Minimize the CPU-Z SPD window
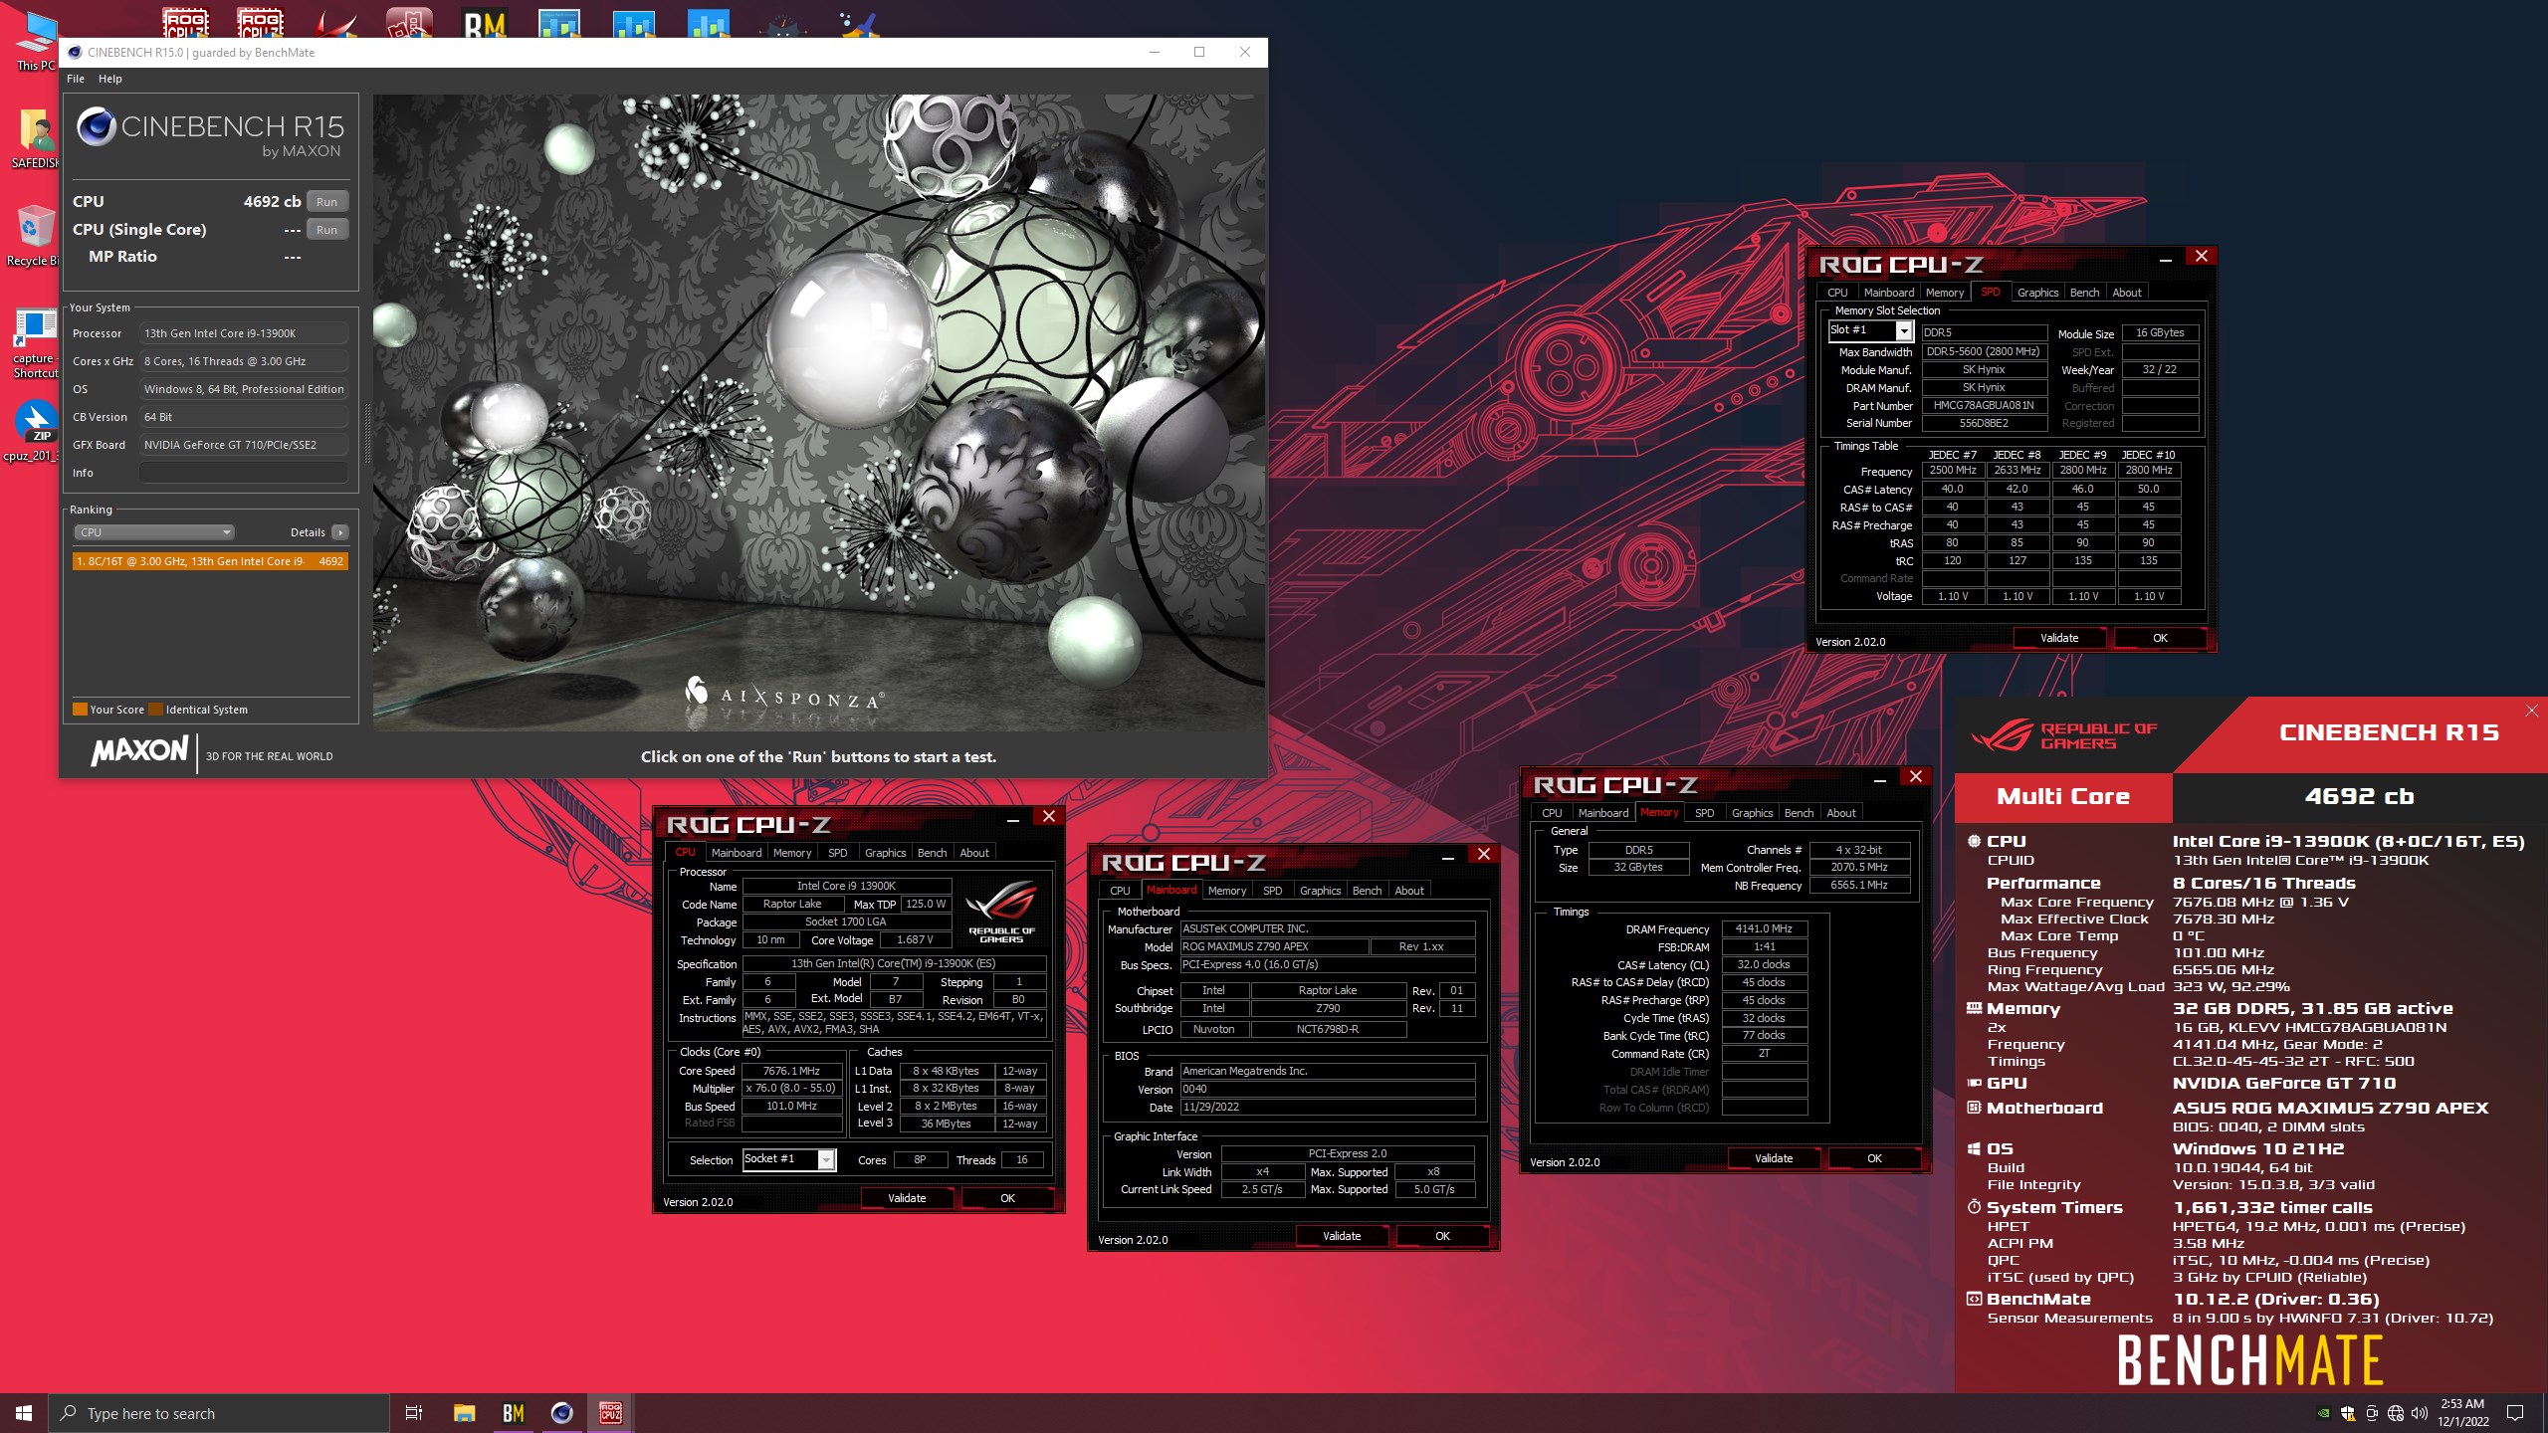The image size is (2548, 1433). [2166, 260]
